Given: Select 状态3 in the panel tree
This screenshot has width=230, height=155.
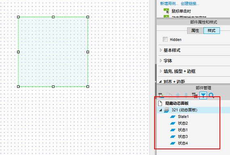Looking at the screenshot, I should (183, 137).
